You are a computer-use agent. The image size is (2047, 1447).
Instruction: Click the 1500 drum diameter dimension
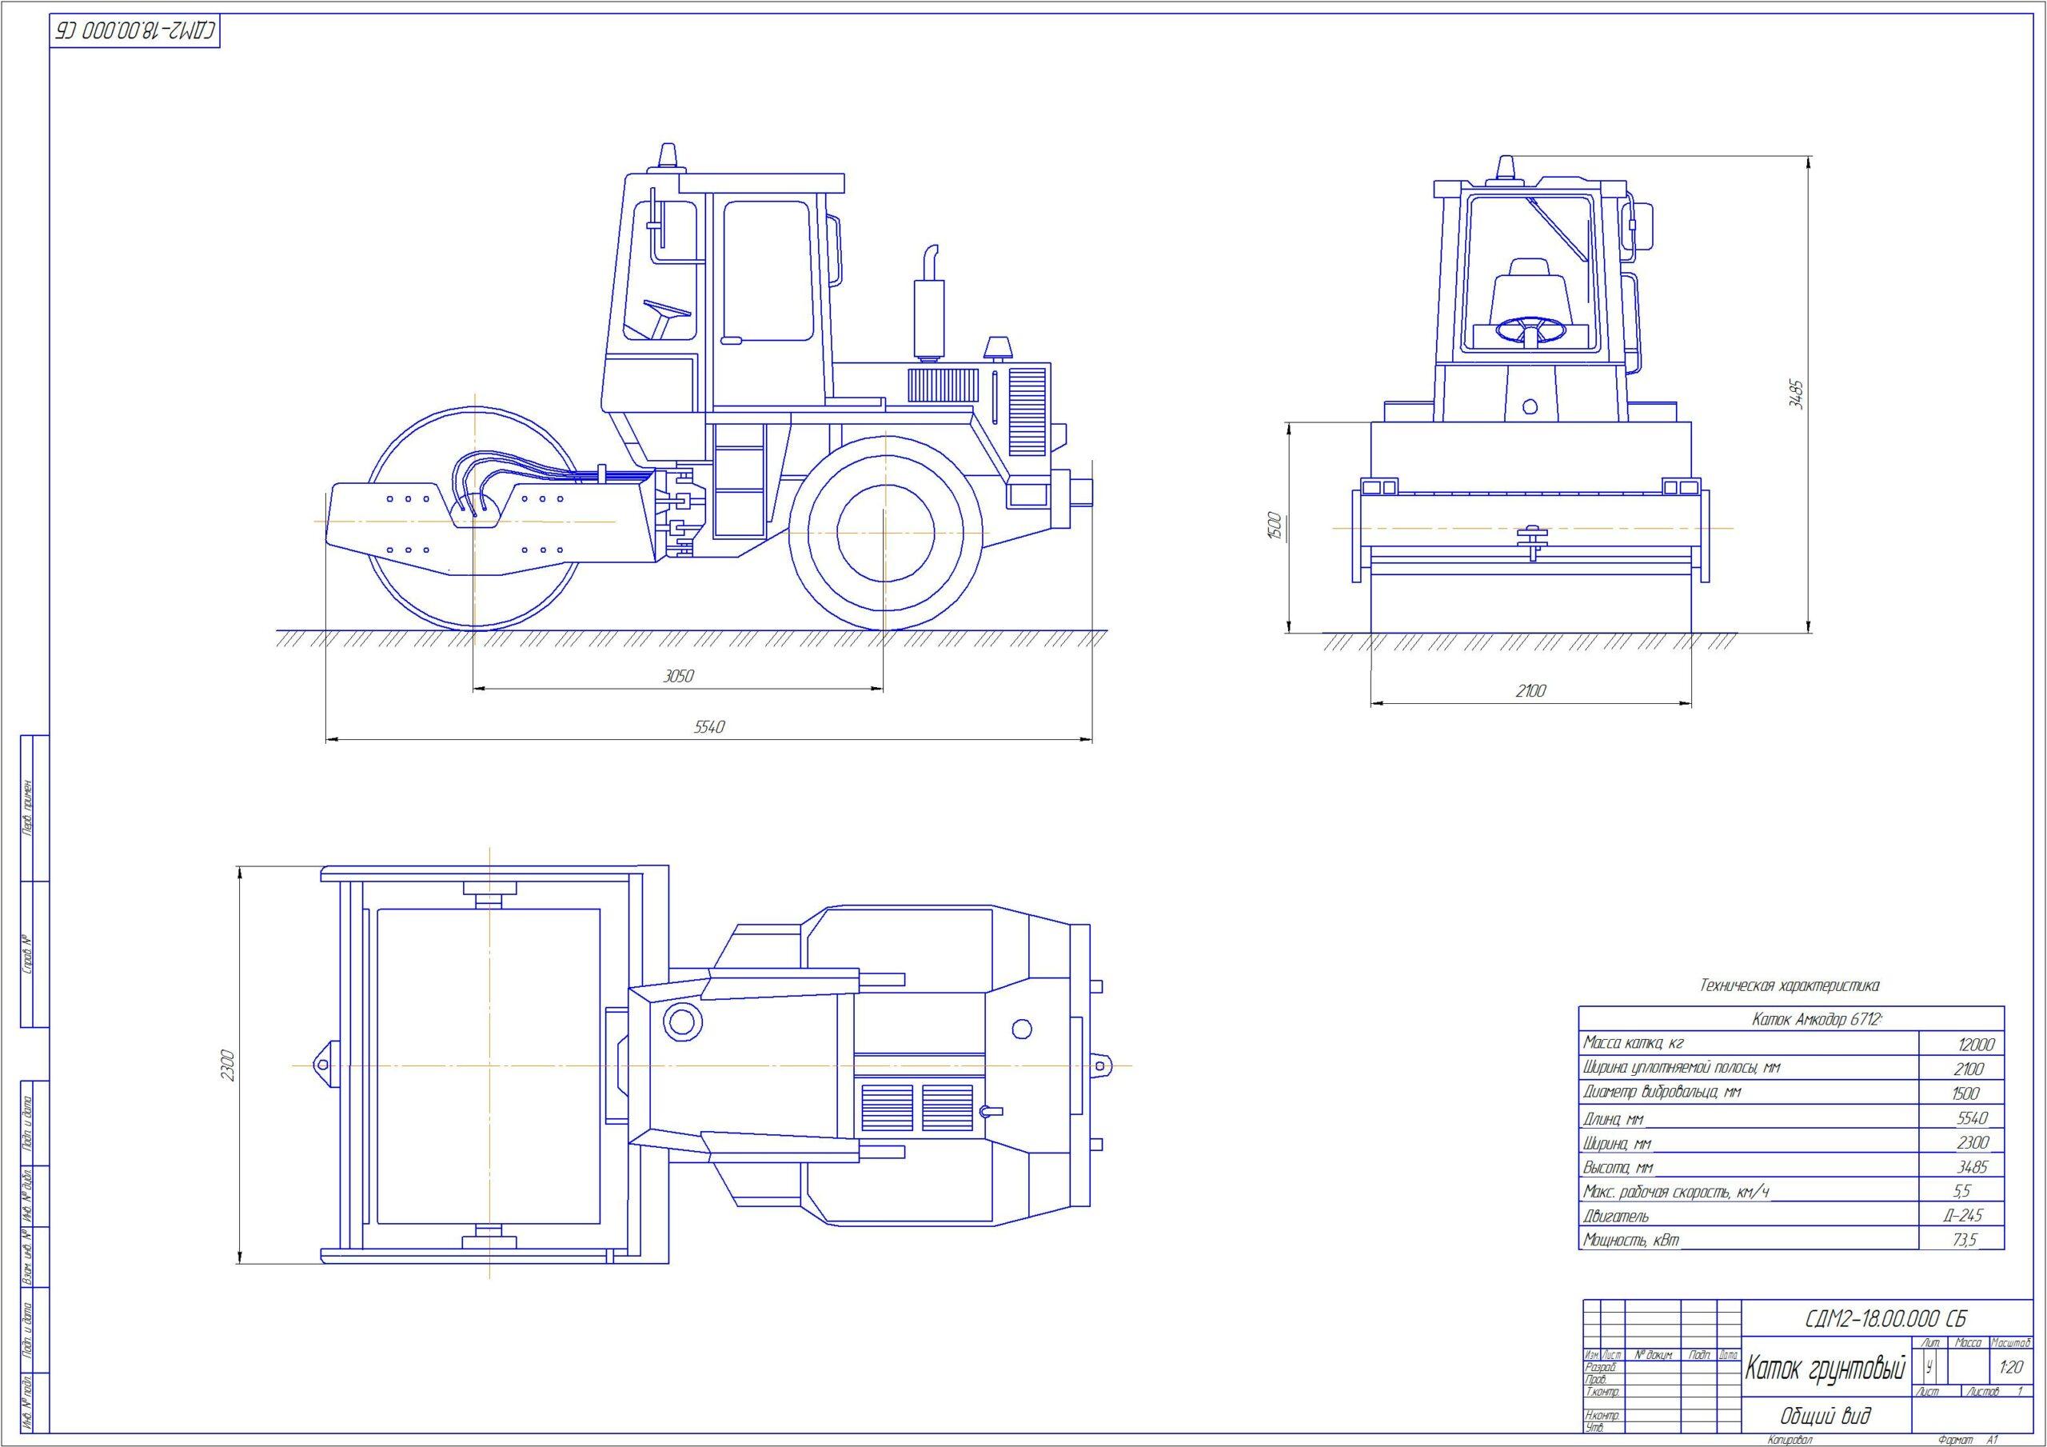1275,526
